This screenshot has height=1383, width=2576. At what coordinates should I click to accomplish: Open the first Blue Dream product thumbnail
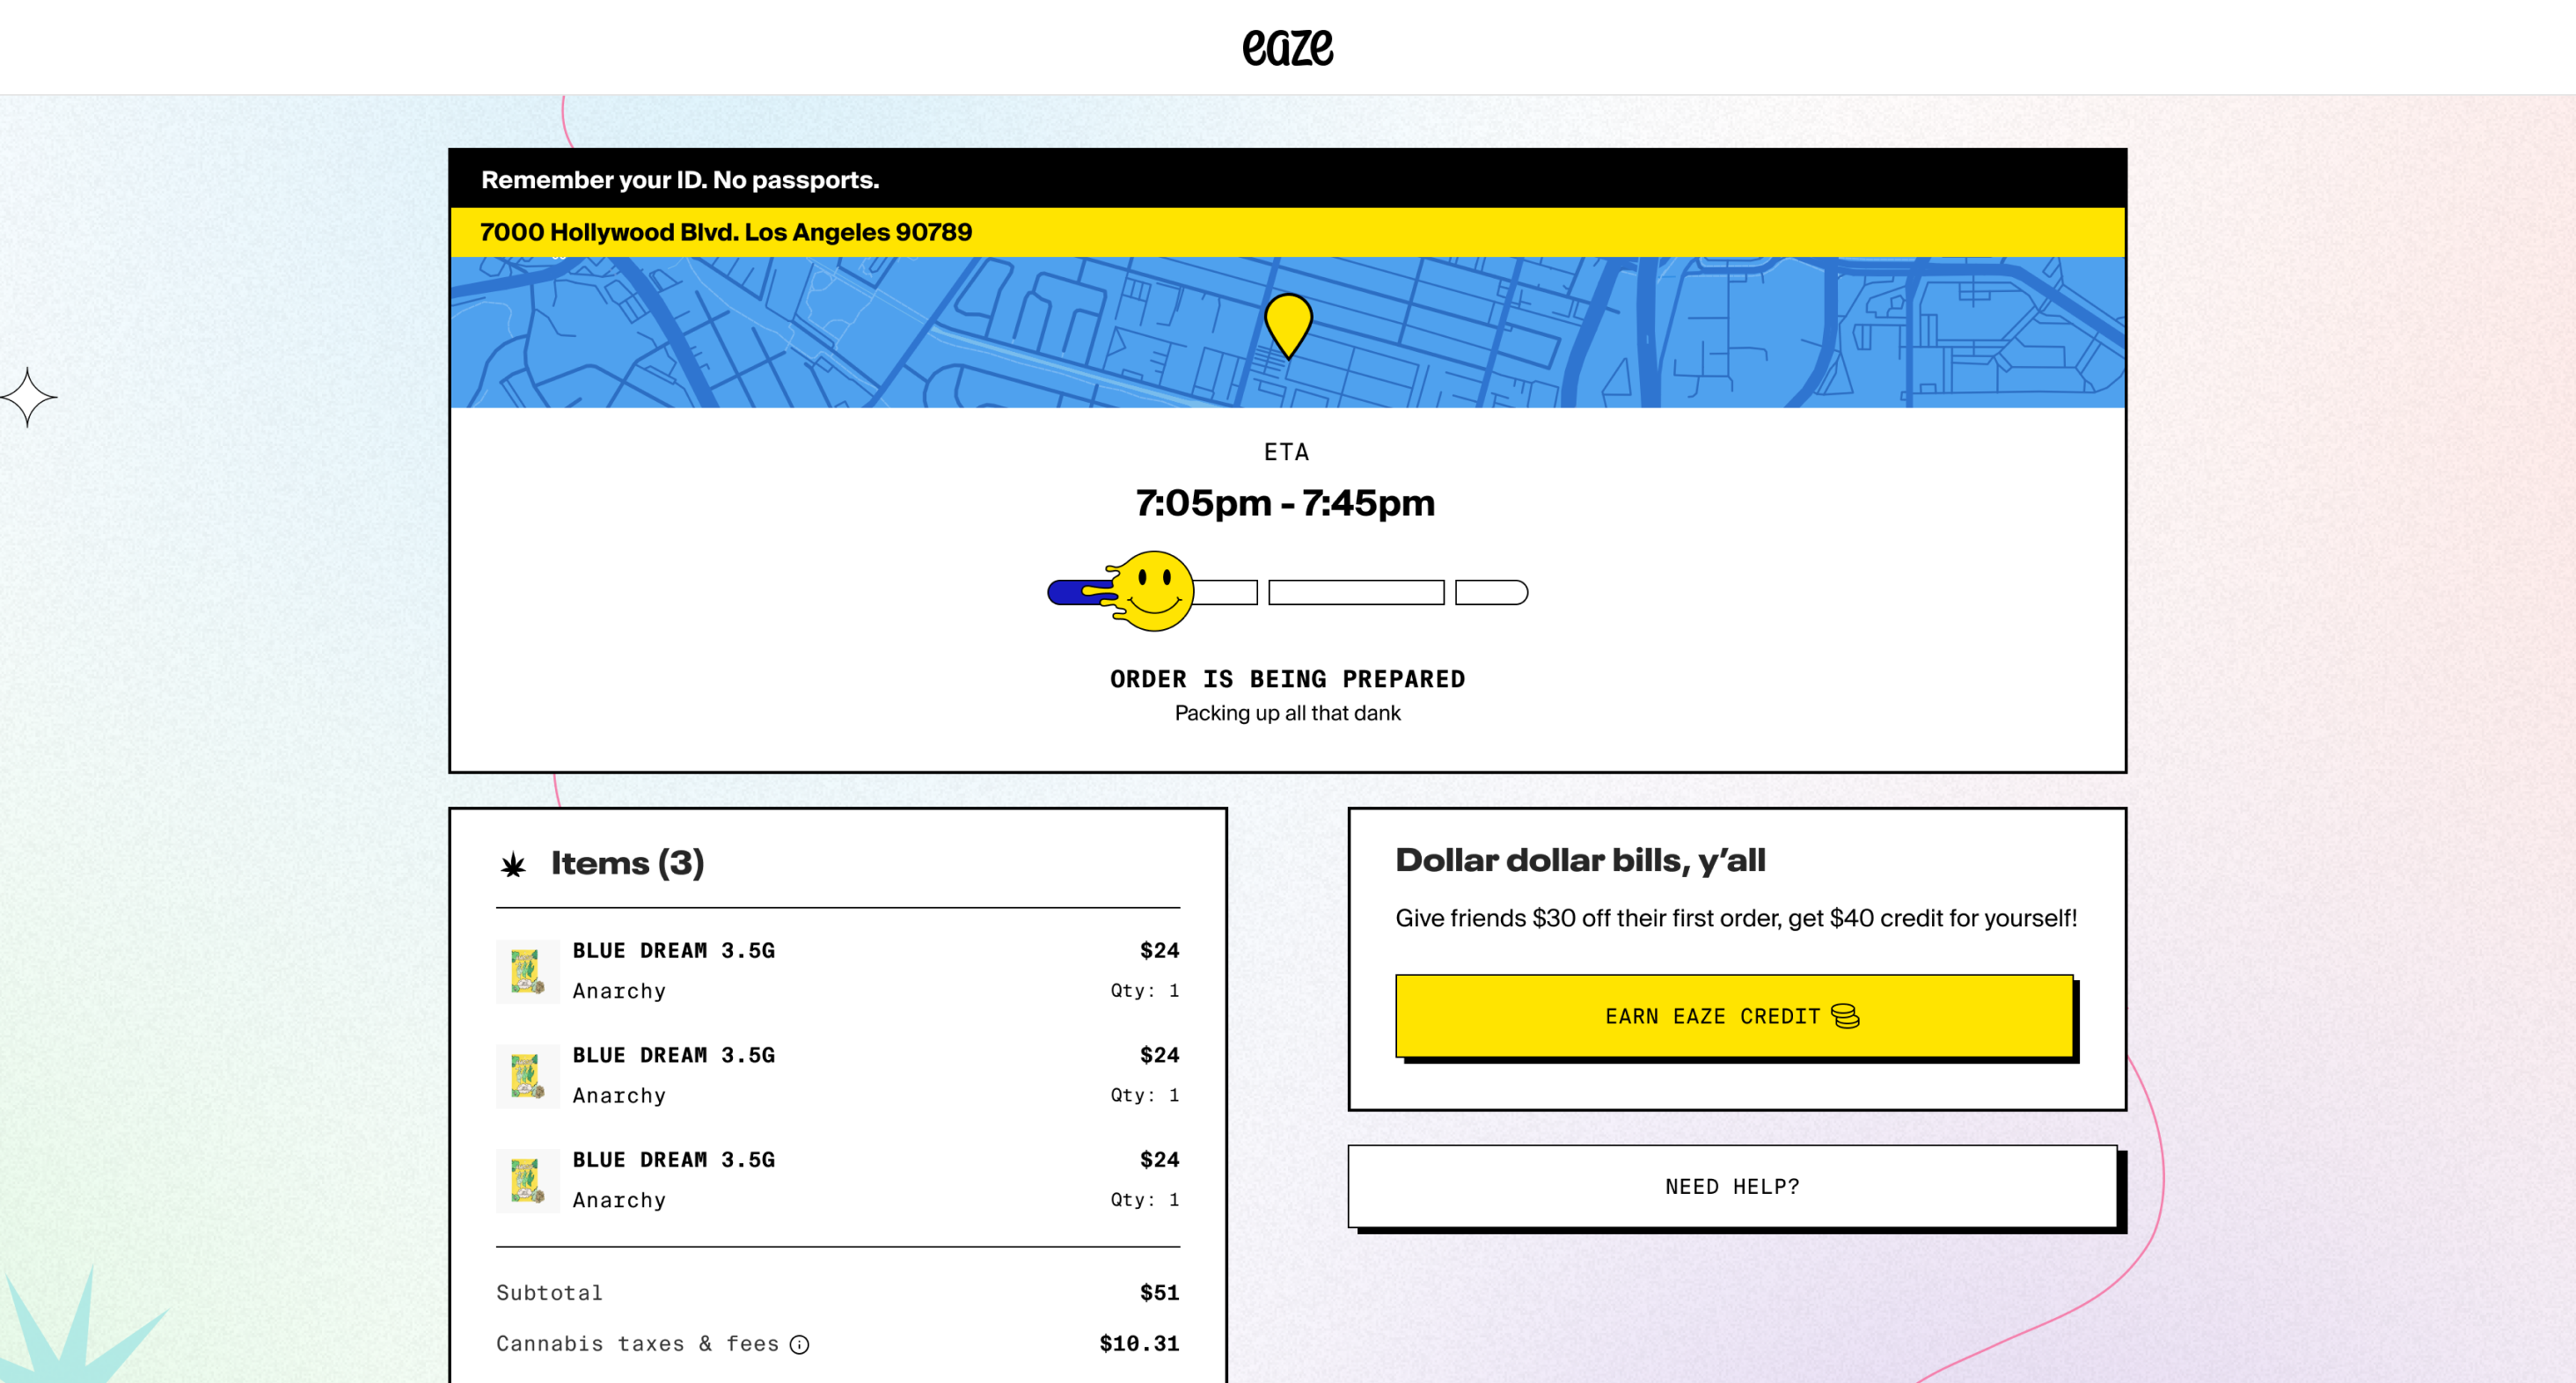pos(527,971)
